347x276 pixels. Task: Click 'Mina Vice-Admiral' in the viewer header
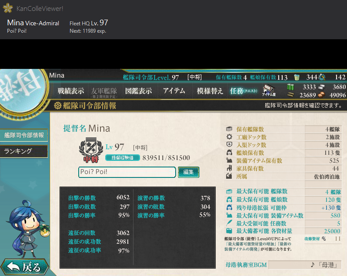coord(33,23)
